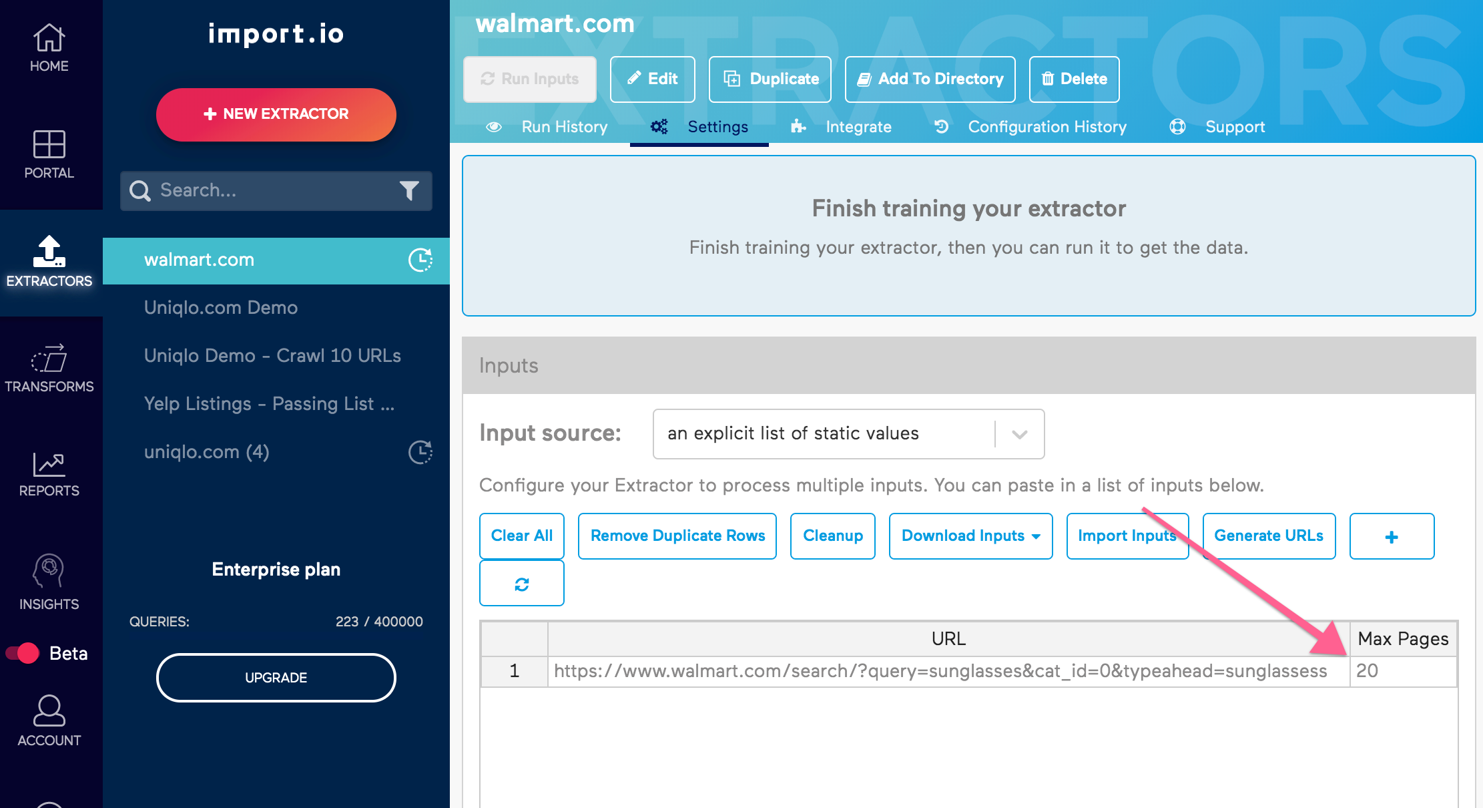Open the Account section
This screenshot has height=808, width=1483.
click(x=49, y=721)
